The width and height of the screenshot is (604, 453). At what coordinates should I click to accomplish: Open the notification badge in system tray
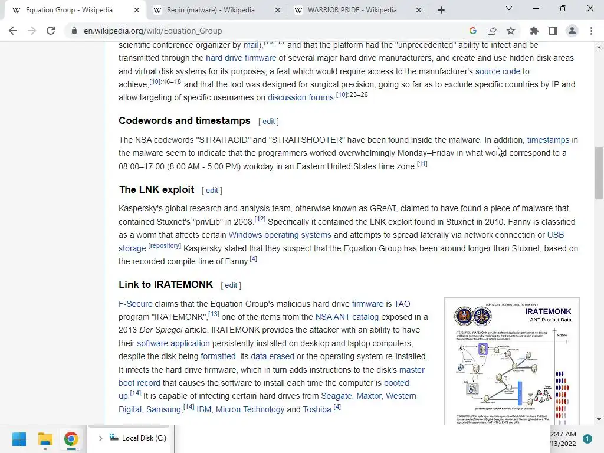pos(587,439)
